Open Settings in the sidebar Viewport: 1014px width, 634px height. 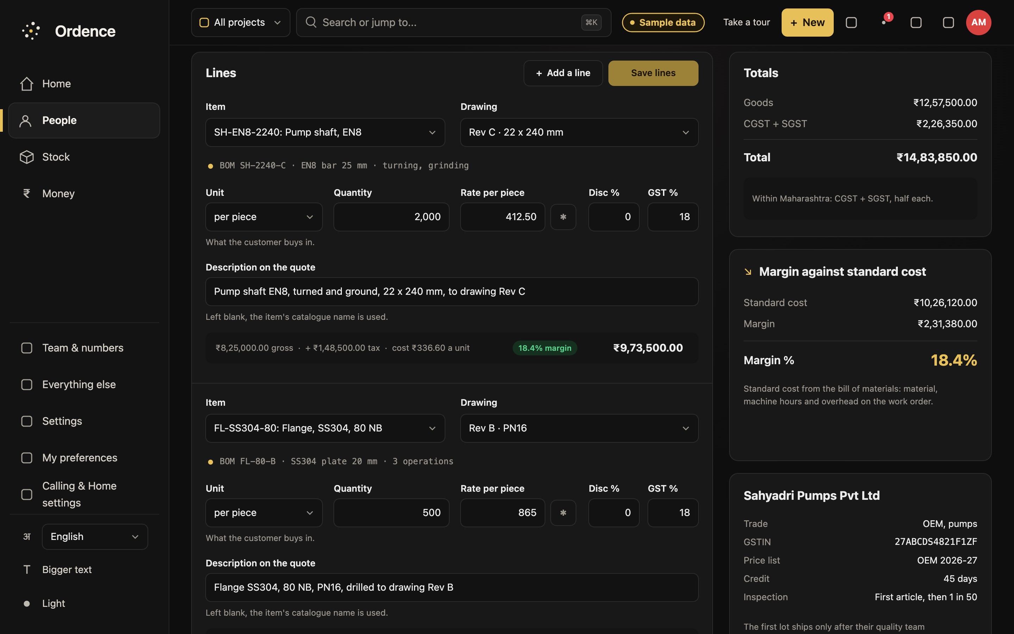(84, 421)
